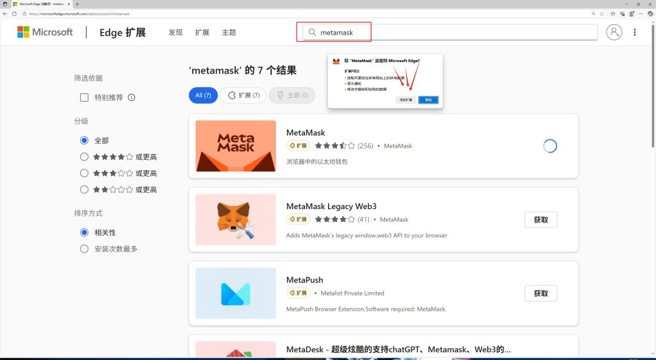The width and height of the screenshot is (656, 360).
Task: Add this page to favorites star
Action: coord(602,14)
